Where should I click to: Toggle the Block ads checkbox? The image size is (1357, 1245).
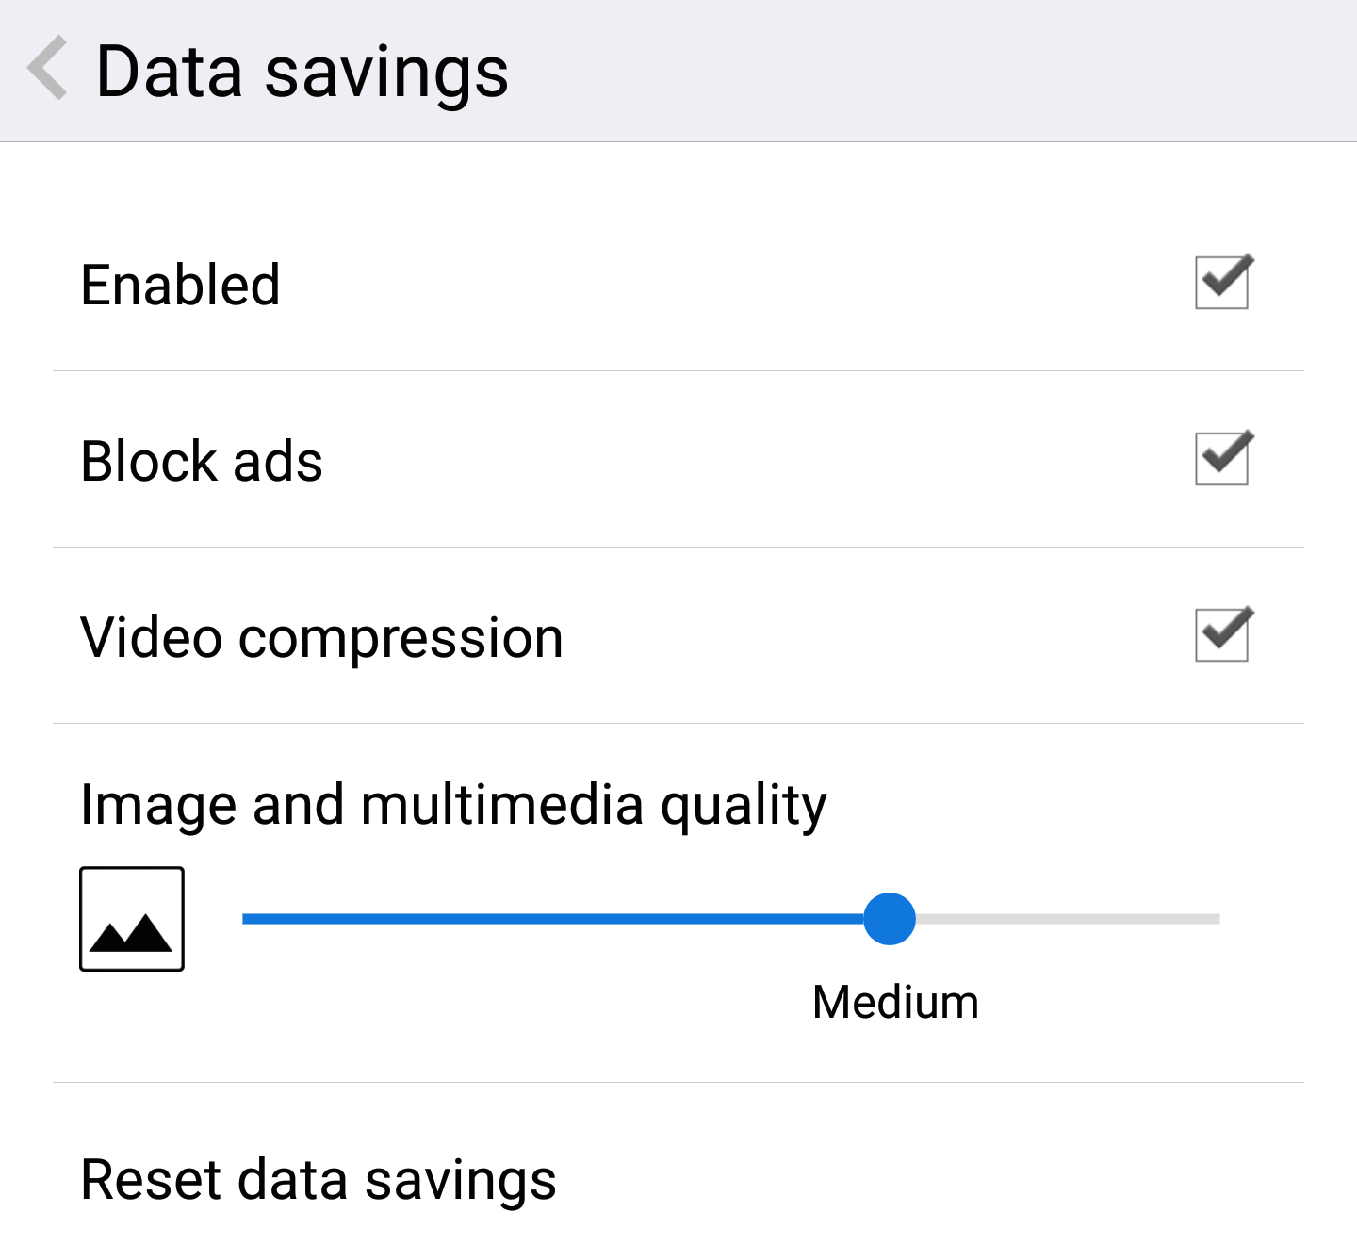point(1223,458)
